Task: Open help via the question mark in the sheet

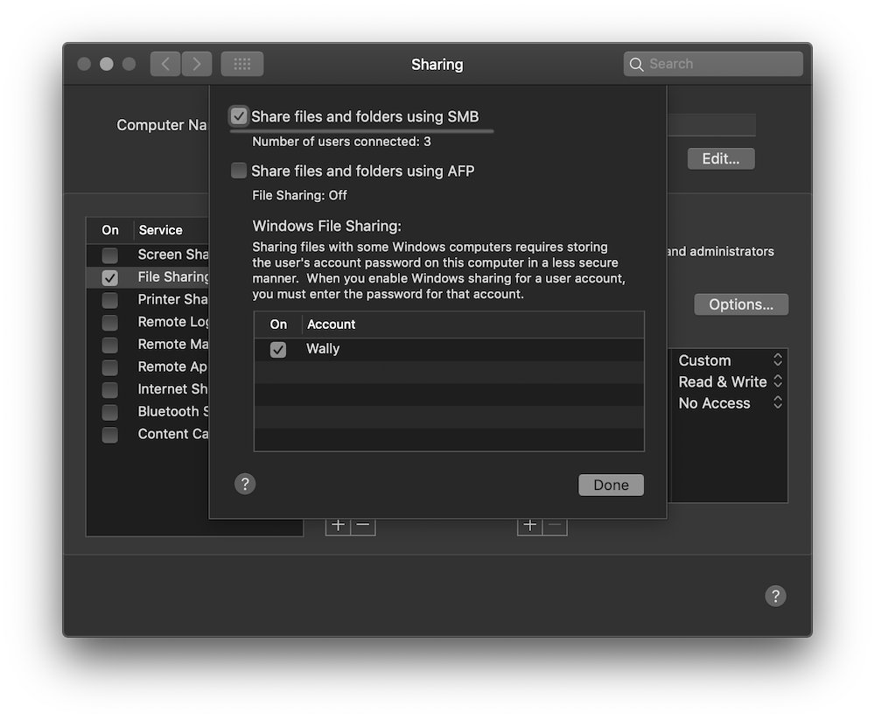Action: tap(245, 484)
